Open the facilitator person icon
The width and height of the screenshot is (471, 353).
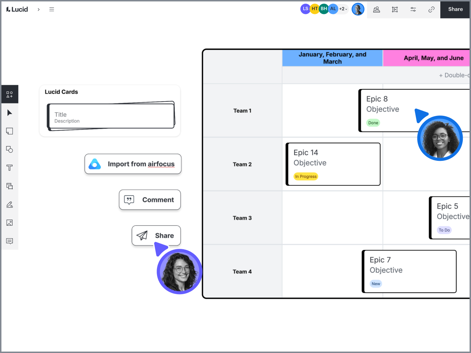tap(376, 10)
